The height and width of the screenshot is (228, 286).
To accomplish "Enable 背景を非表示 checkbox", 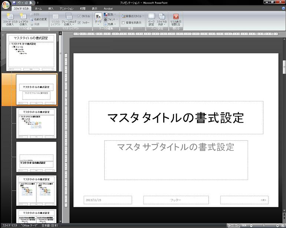I will point(123,23).
